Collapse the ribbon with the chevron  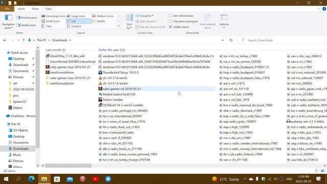coord(319,9)
